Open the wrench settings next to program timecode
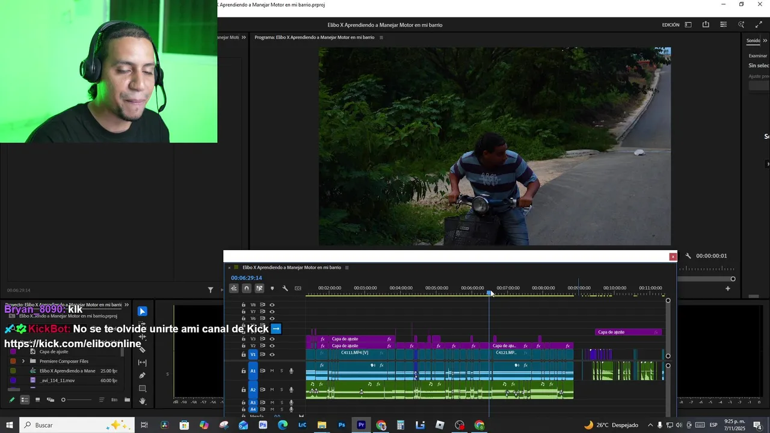Screen dimensions: 770x433 pyautogui.click(x=688, y=256)
